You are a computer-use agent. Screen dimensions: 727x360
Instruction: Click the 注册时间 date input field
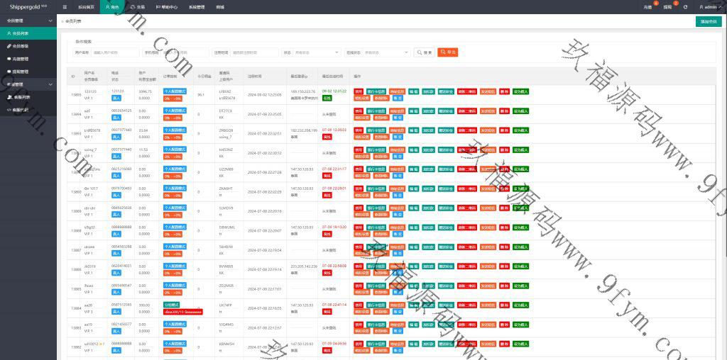(254, 52)
